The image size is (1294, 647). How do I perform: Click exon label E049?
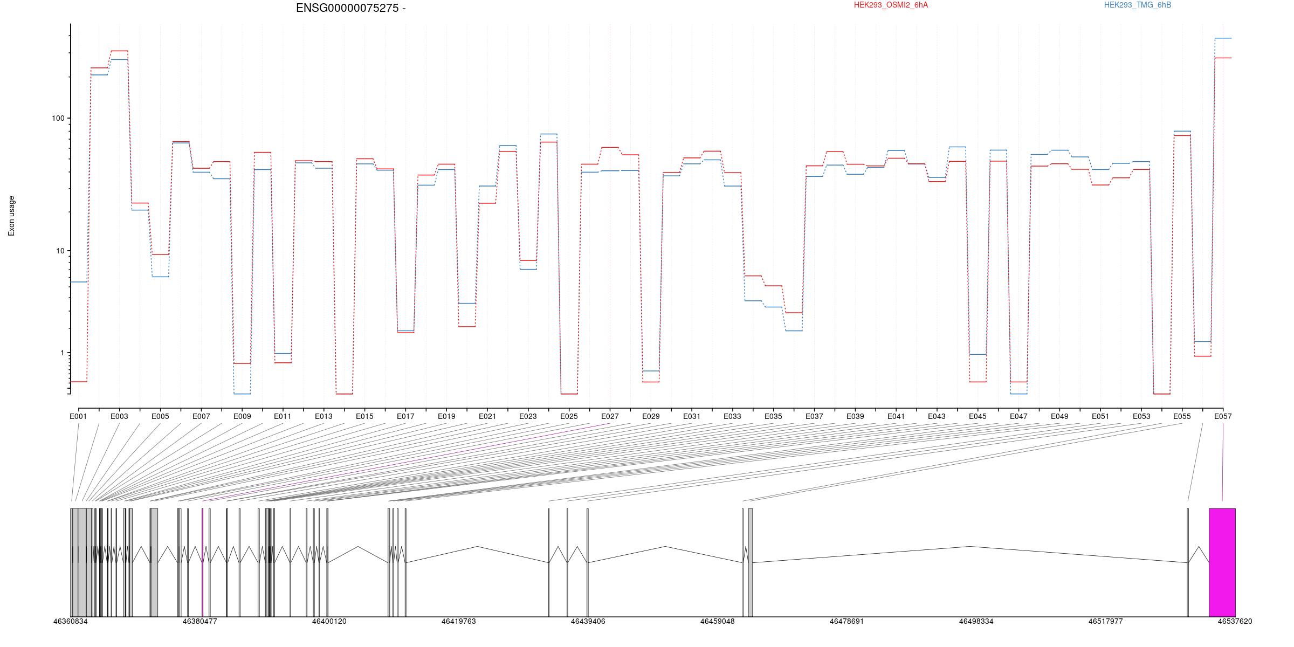pos(1059,416)
